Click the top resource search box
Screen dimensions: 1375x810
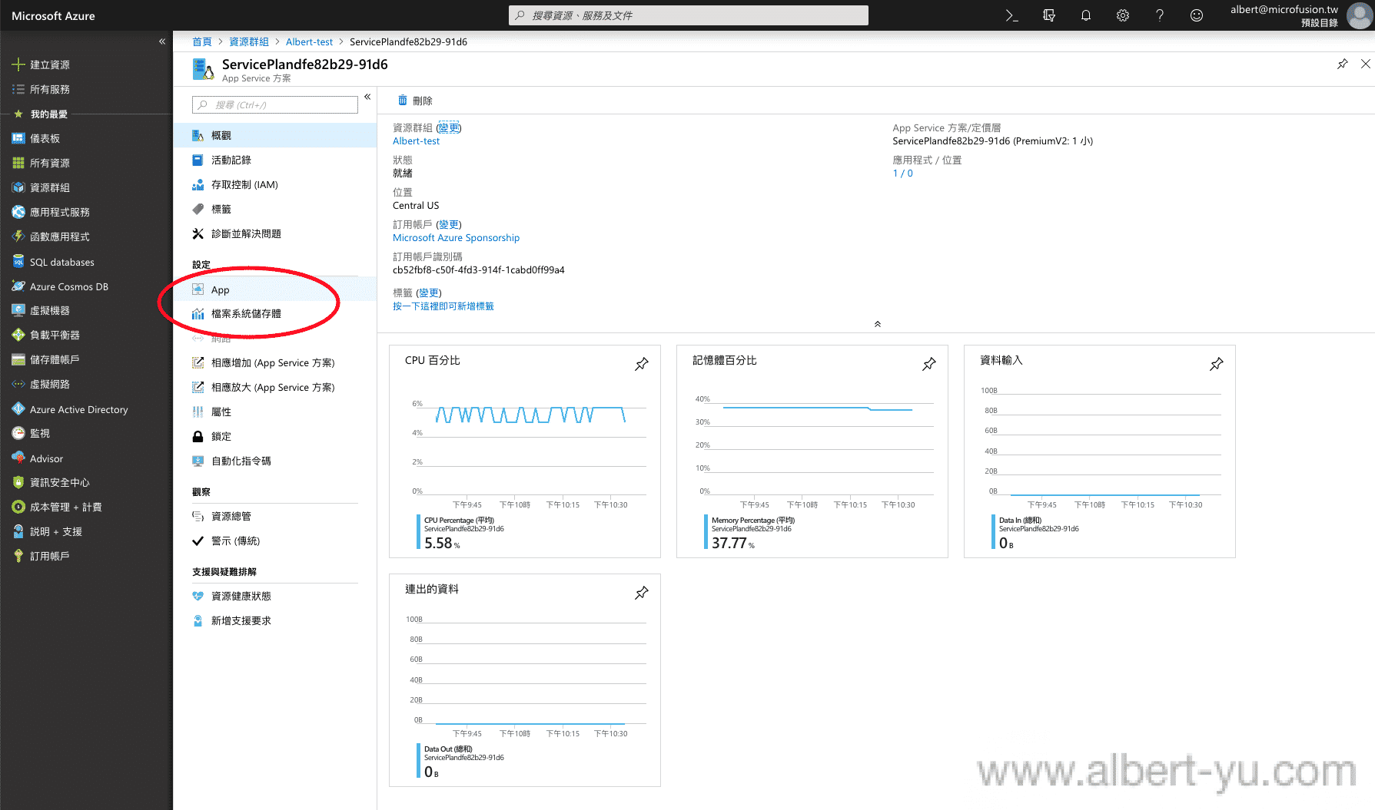[x=689, y=15]
